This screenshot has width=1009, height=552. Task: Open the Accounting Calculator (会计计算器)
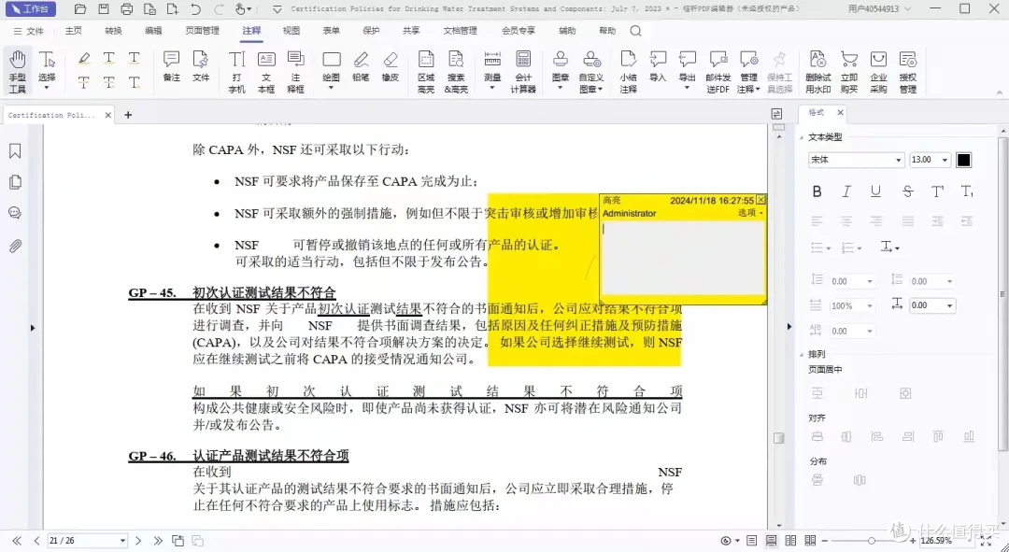(x=523, y=71)
